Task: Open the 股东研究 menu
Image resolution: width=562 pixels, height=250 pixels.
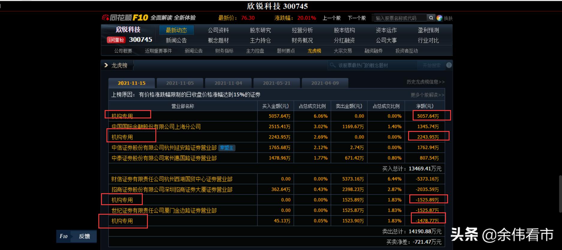Action: (260, 30)
